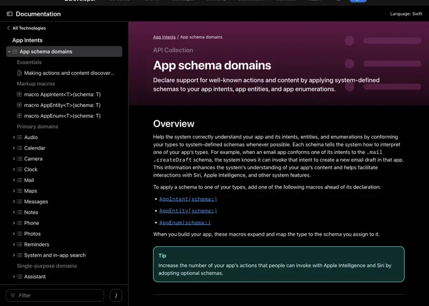The image size is (429, 306).
Task: Click System and in-app search list icon
Action: point(19,255)
